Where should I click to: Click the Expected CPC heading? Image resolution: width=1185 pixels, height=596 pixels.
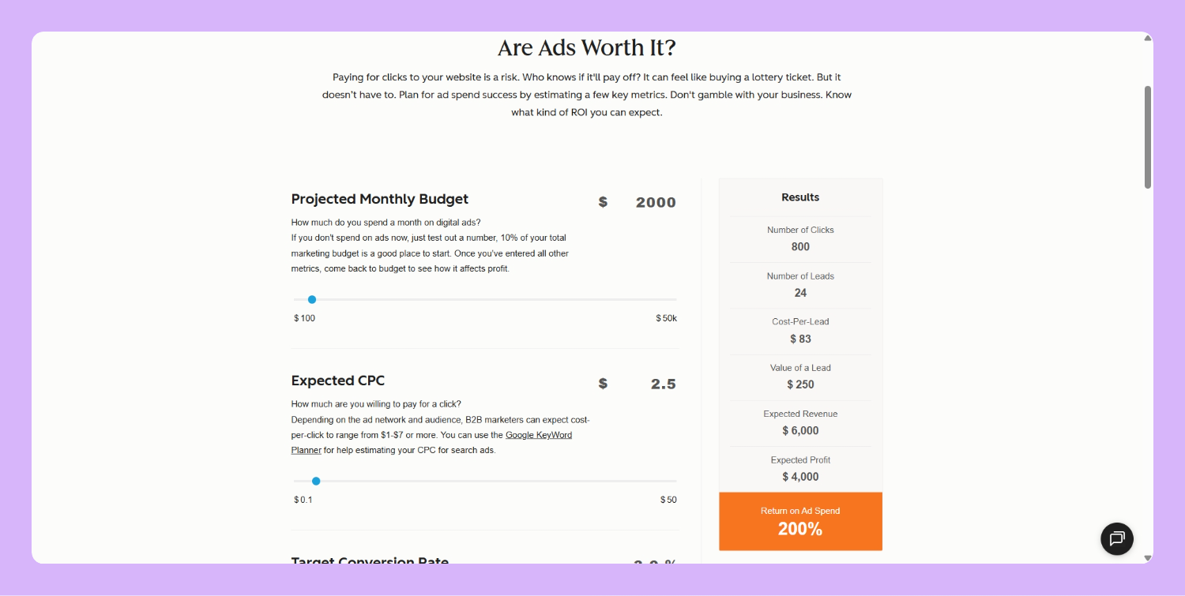337,380
